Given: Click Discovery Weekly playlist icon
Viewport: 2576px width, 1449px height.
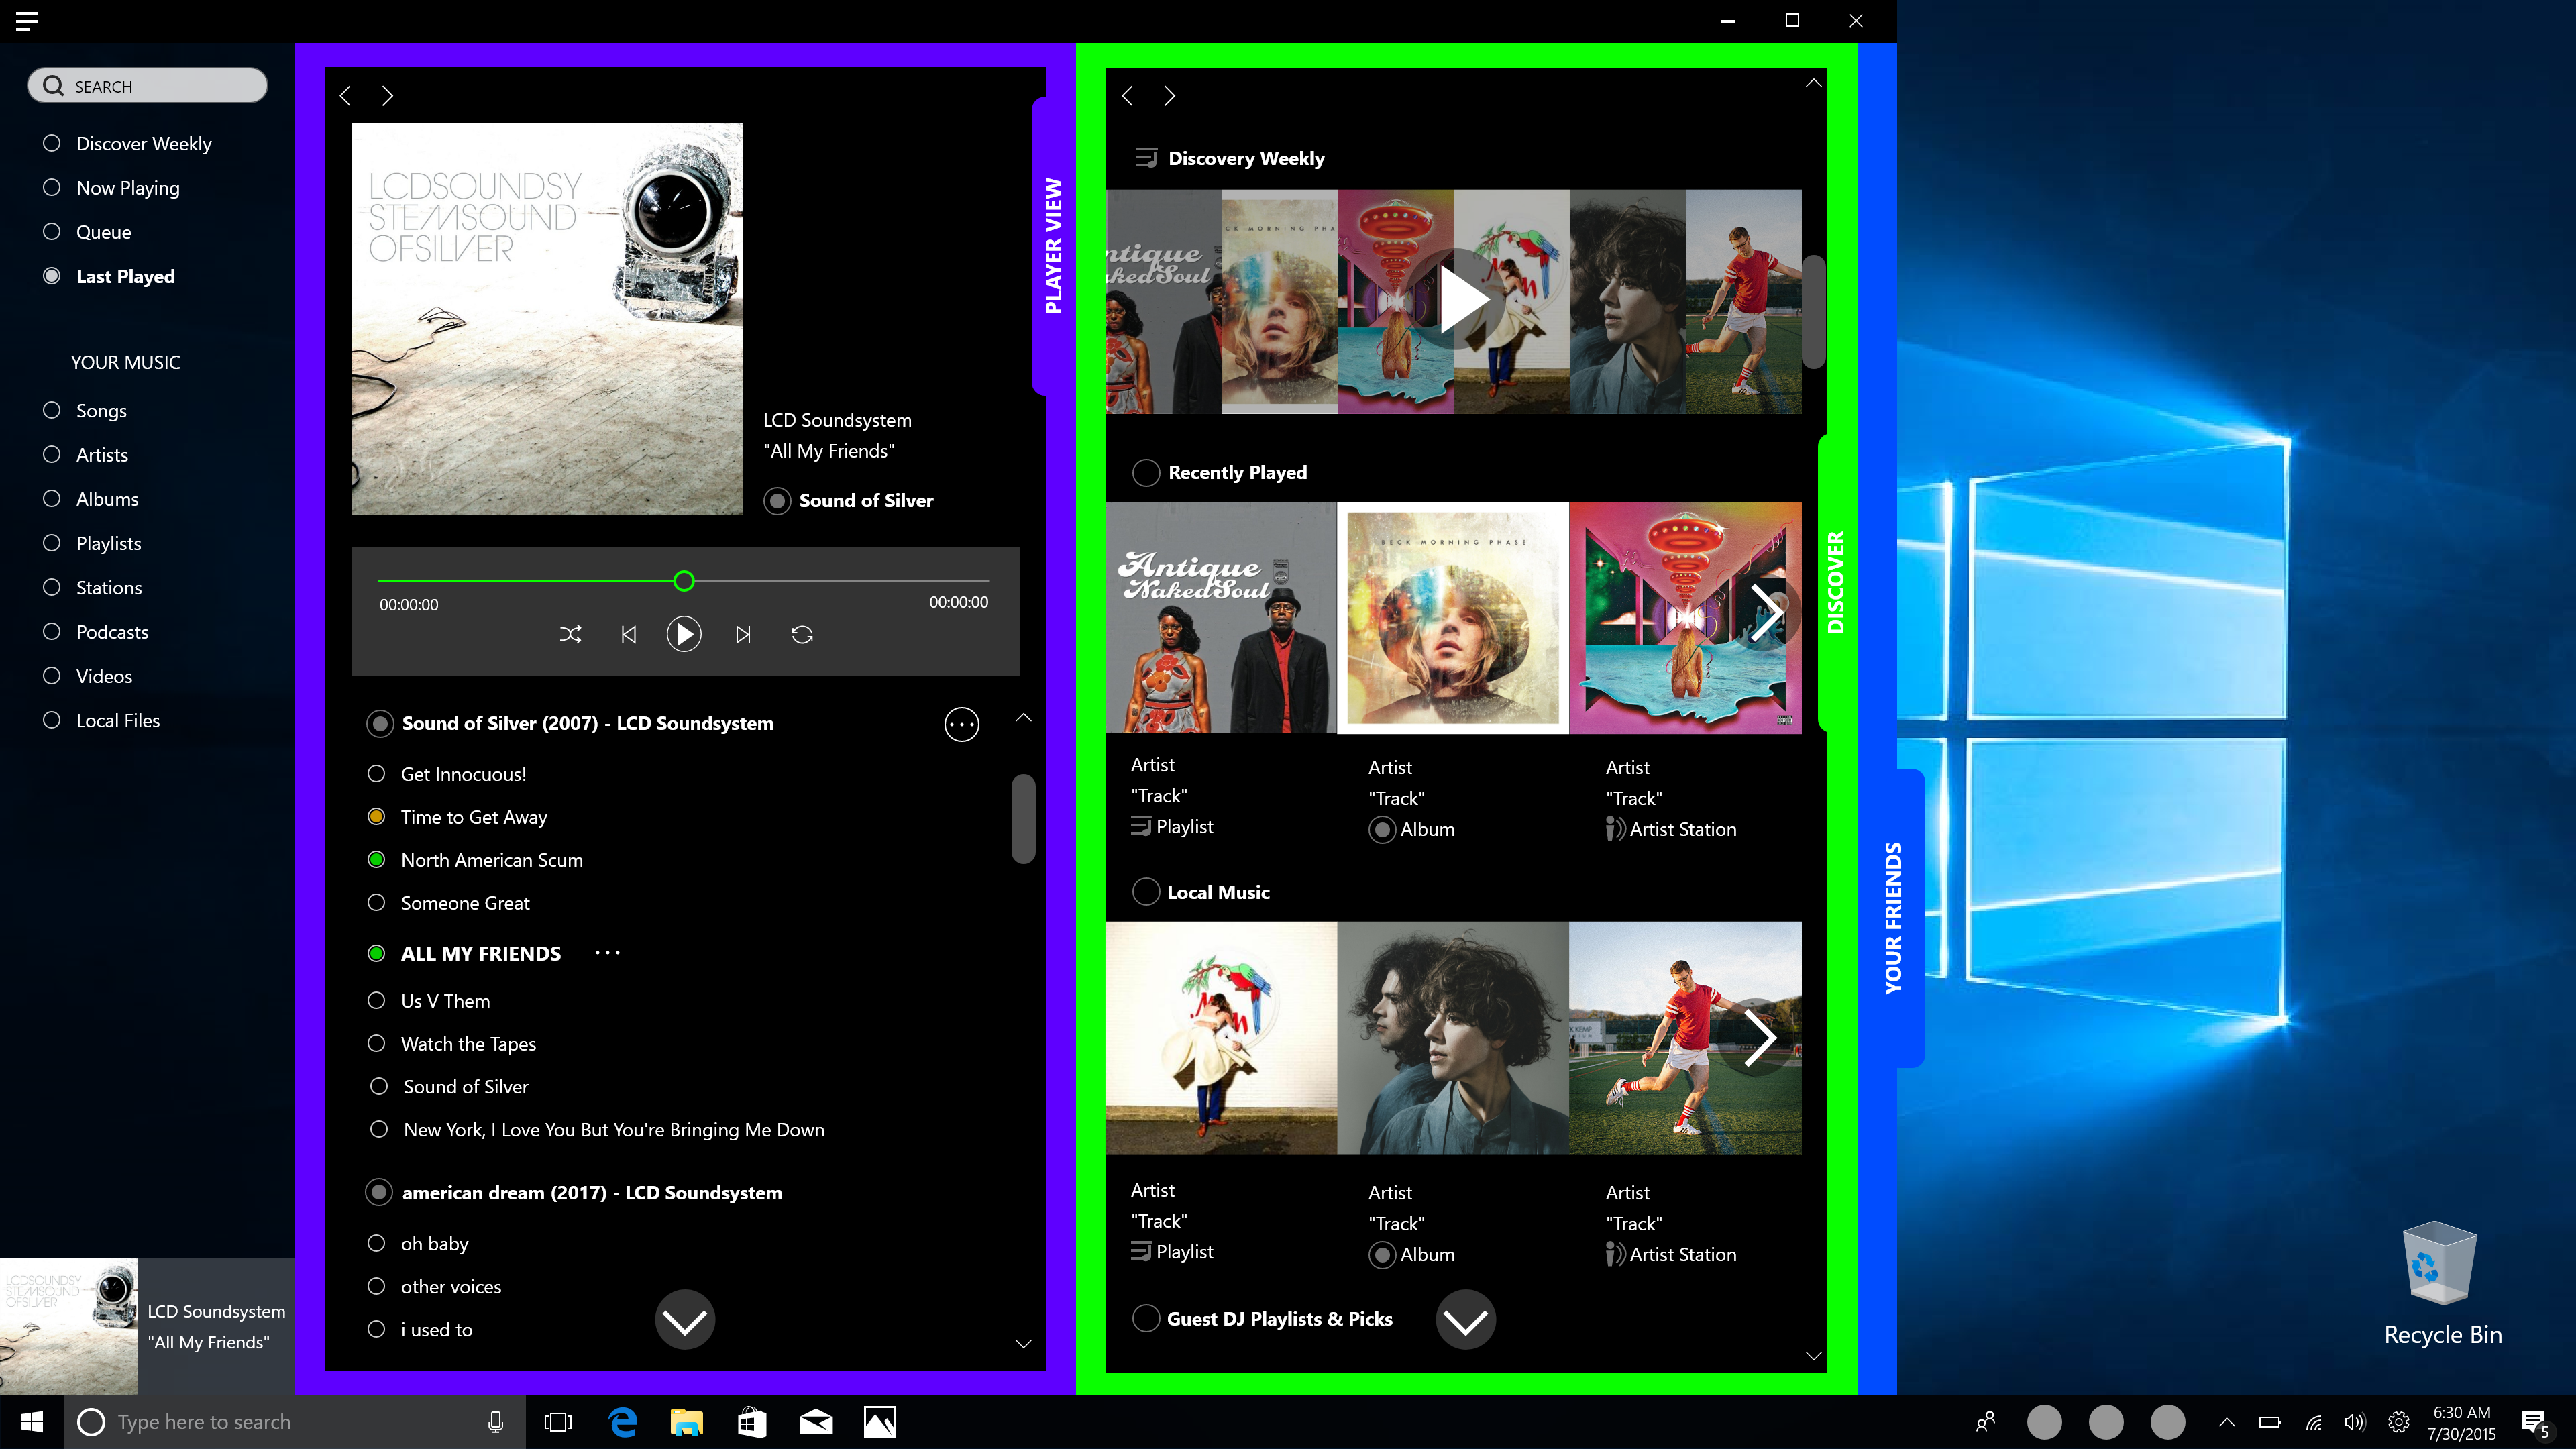Looking at the screenshot, I should (x=1147, y=158).
